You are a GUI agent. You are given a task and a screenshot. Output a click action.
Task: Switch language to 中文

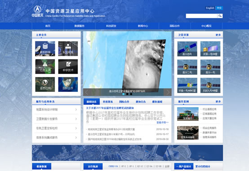219,8
